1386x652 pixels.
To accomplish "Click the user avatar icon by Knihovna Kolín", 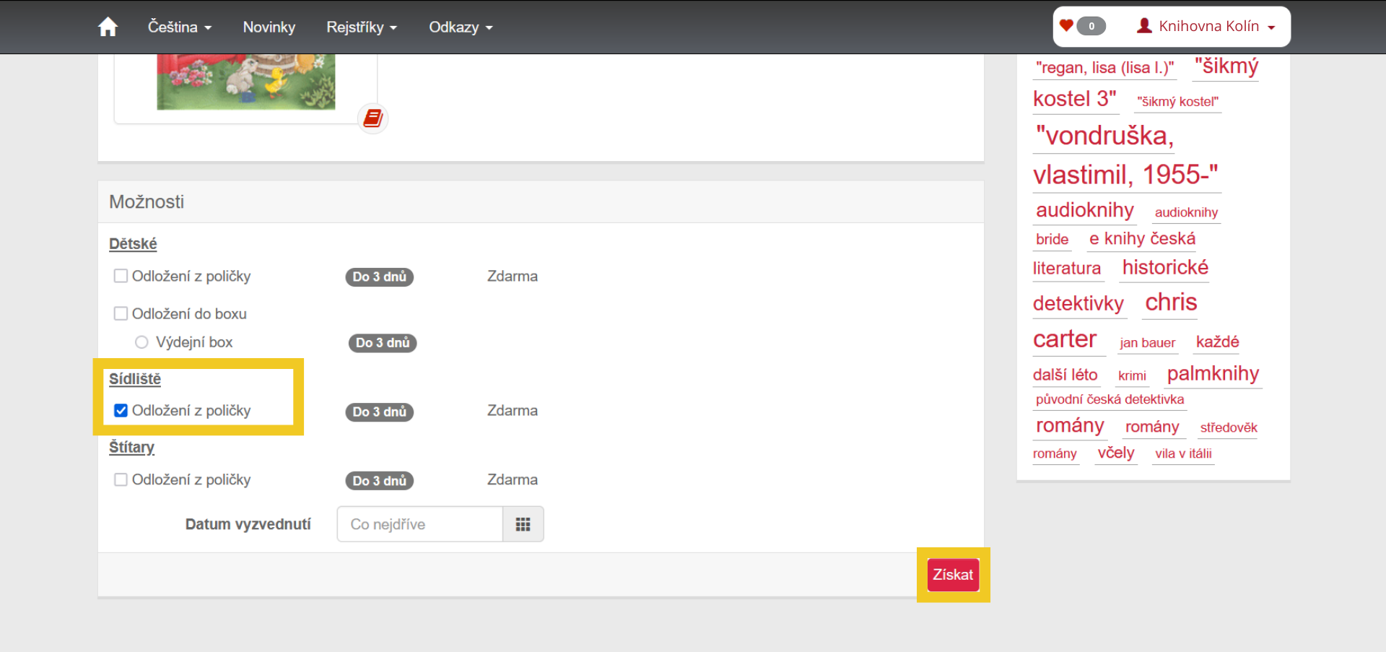I will (1144, 26).
